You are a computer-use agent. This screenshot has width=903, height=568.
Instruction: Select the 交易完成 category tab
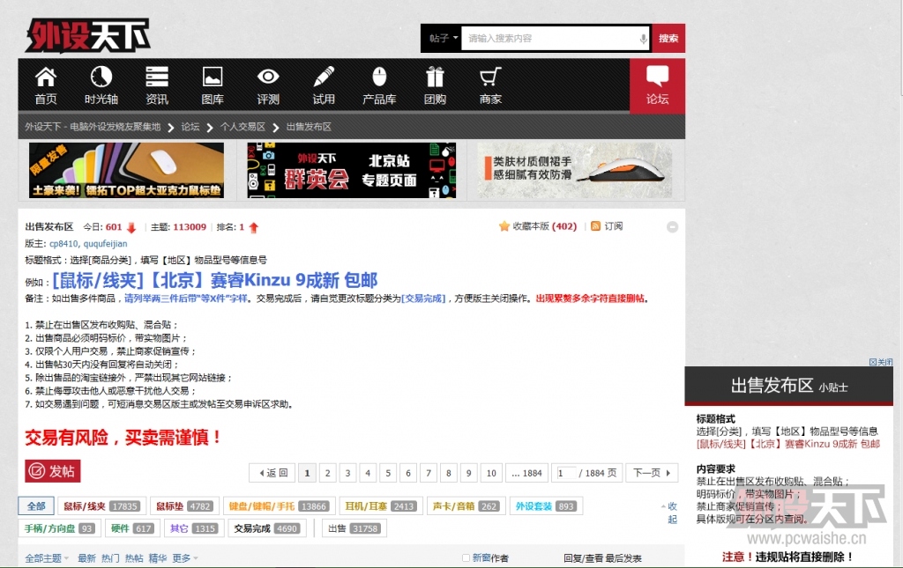point(266,528)
